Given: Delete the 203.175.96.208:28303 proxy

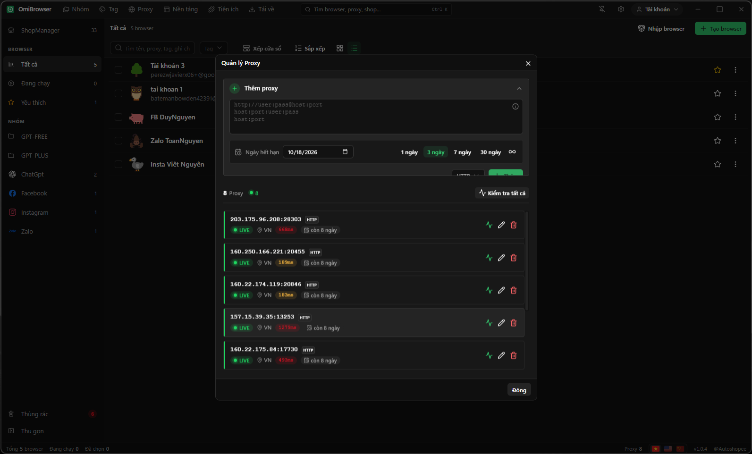Looking at the screenshot, I should [514, 225].
